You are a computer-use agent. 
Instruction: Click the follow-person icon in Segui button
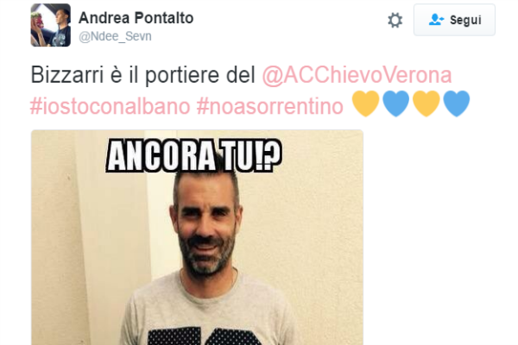436,20
